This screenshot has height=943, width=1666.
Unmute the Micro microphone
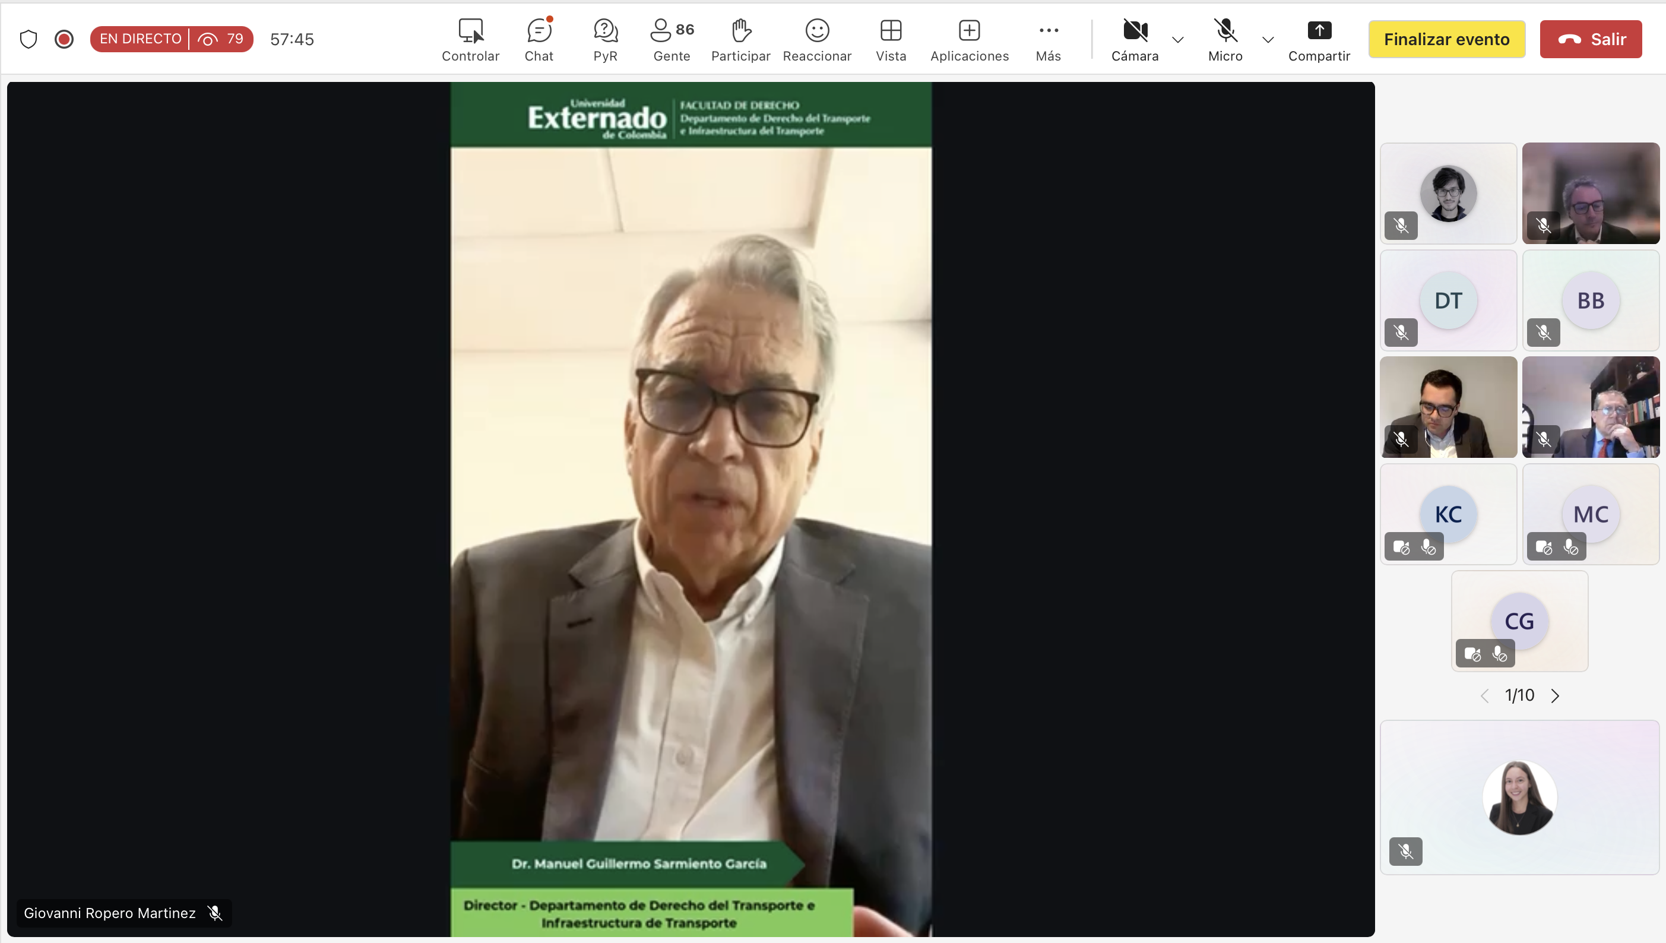point(1224,39)
